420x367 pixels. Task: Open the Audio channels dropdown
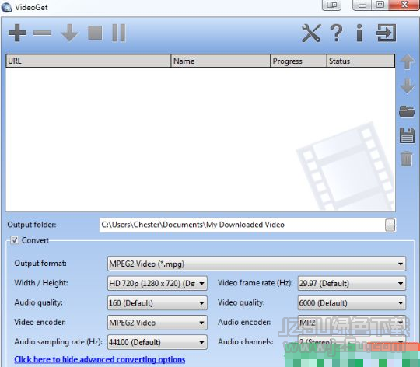352,342
